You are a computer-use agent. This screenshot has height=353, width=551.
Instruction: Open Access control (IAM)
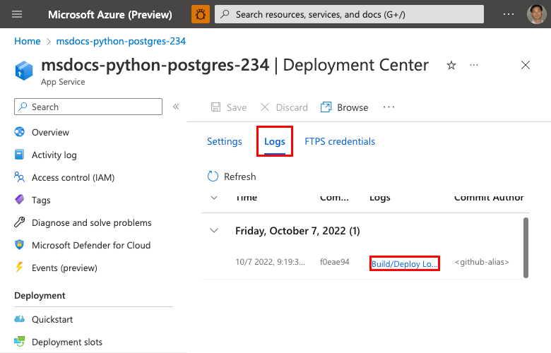pyautogui.click(x=73, y=177)
